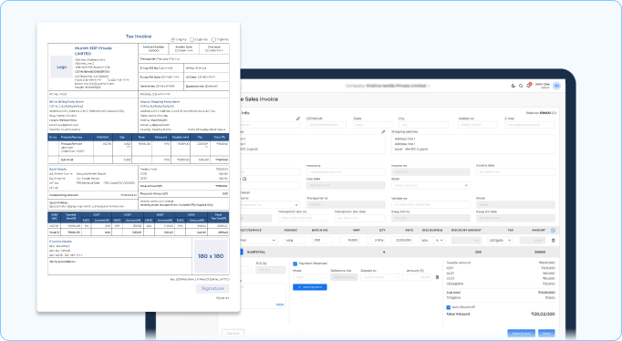Tick the Original checkbox on the Tax Invoice
The width and height of the screenshot is (622, 341).
pyautogui.click(x=172, y=39)
